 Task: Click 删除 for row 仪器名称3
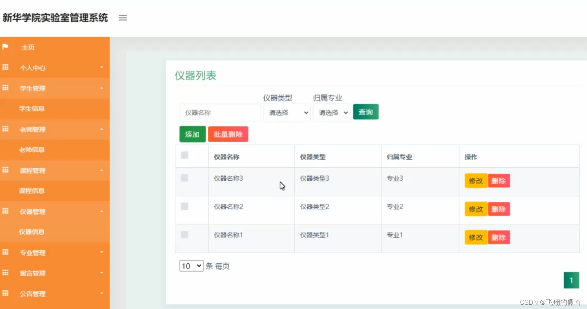point(499,181)
